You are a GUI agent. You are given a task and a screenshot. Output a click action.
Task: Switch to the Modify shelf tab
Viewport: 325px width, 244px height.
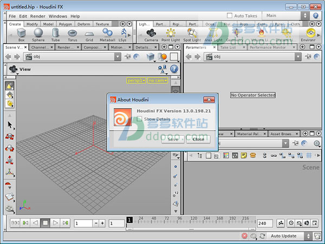coord(32,24)
